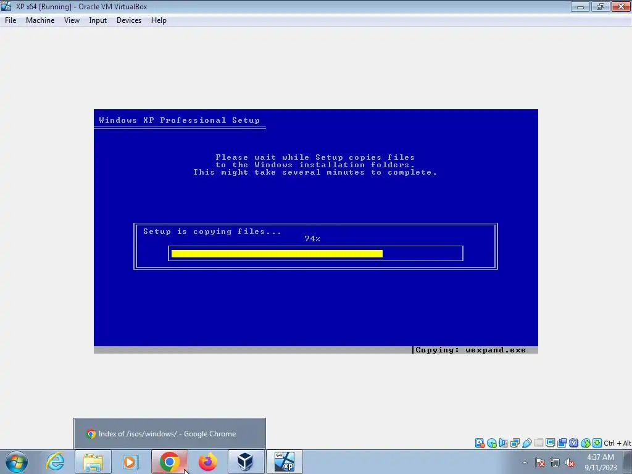Viewport: 632px width, 474px height.
Task: Open the Windows Start menu orb
Action: click(16, 462)
